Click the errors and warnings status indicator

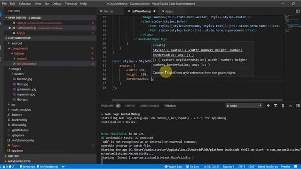click(7, 167)
